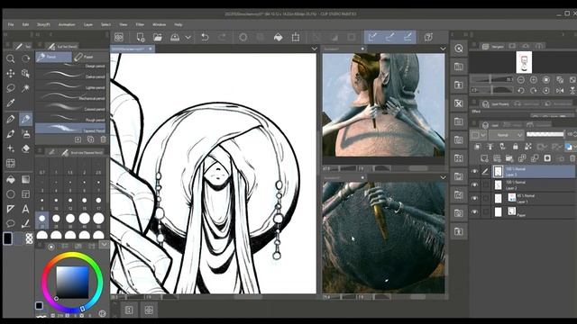Toggle lock layer icon in Layer panel
The image size is (577, 324).
click(515, 147)
